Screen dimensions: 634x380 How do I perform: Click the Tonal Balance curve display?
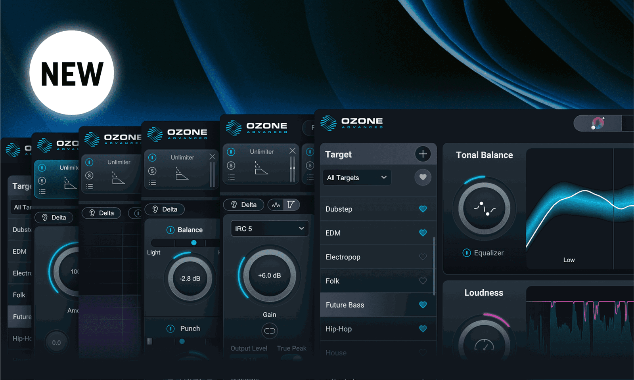580,209
